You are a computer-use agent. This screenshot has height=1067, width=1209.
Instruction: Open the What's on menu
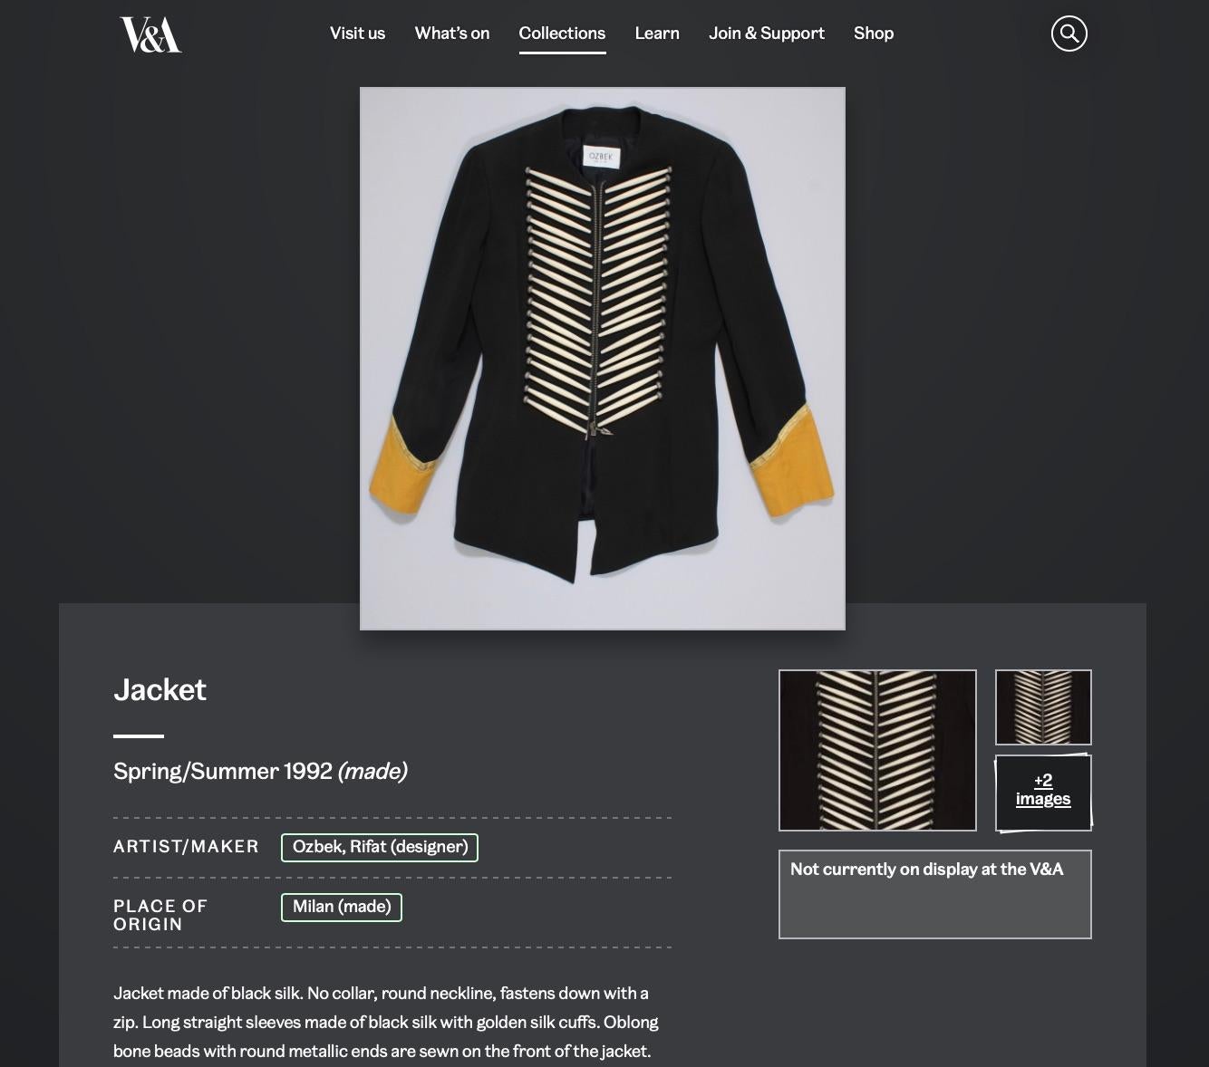coord(452,34)
